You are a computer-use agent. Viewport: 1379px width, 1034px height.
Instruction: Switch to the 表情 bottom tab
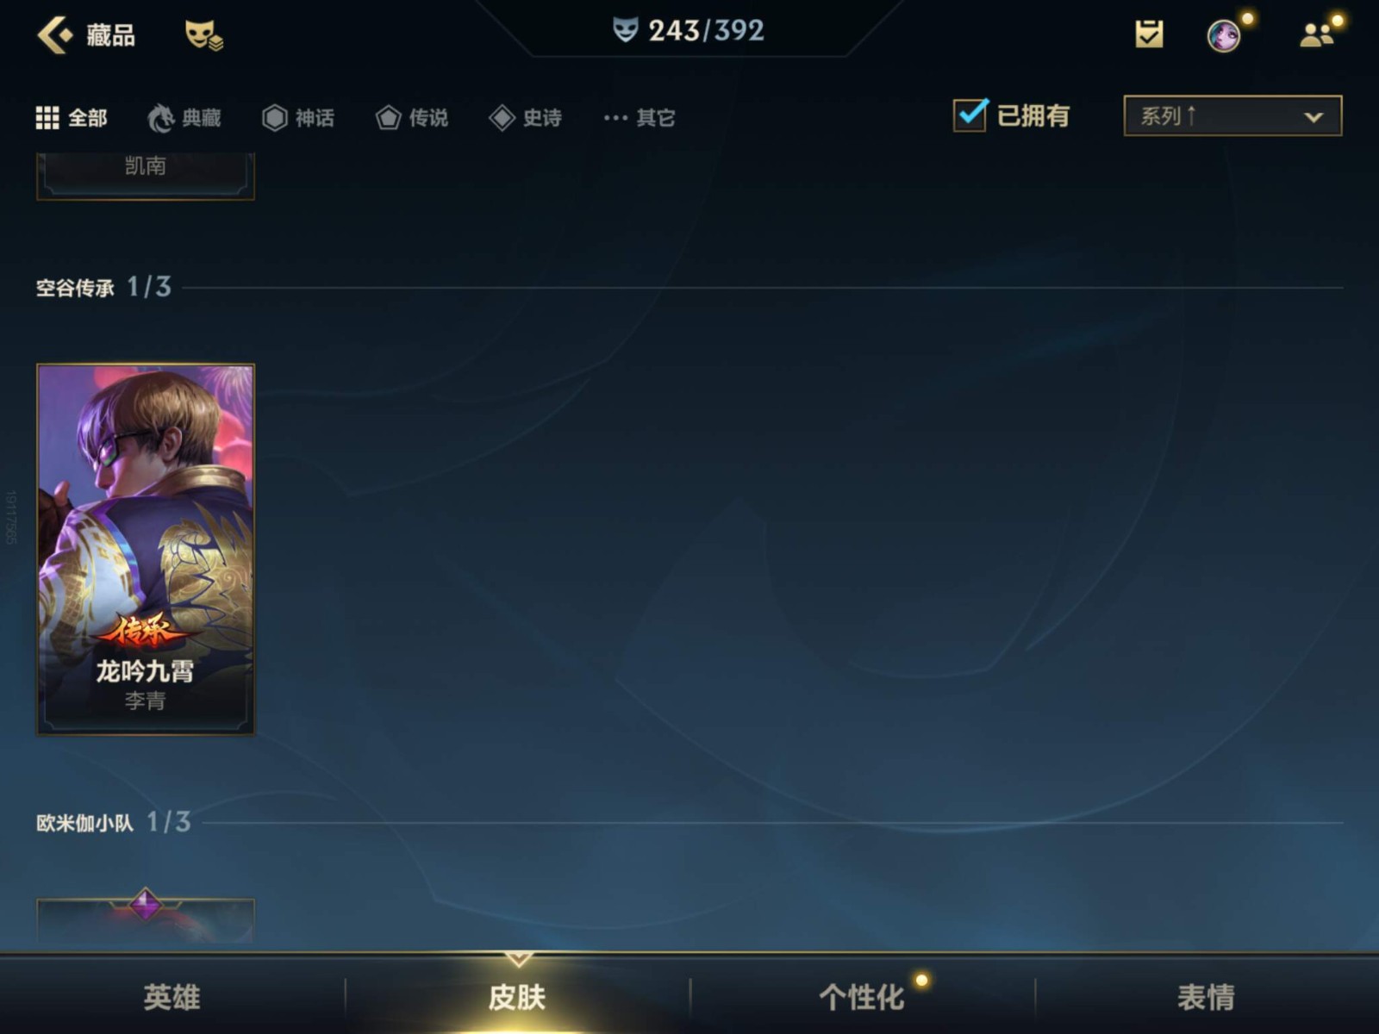tap(1206, 997)
